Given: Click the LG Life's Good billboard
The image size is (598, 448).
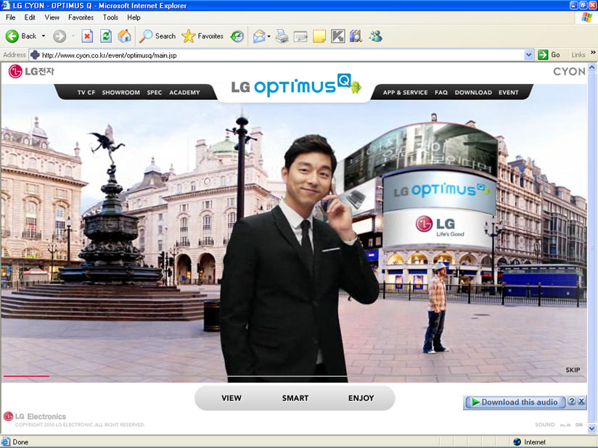Looking at the screenshot, I should 440,226.
